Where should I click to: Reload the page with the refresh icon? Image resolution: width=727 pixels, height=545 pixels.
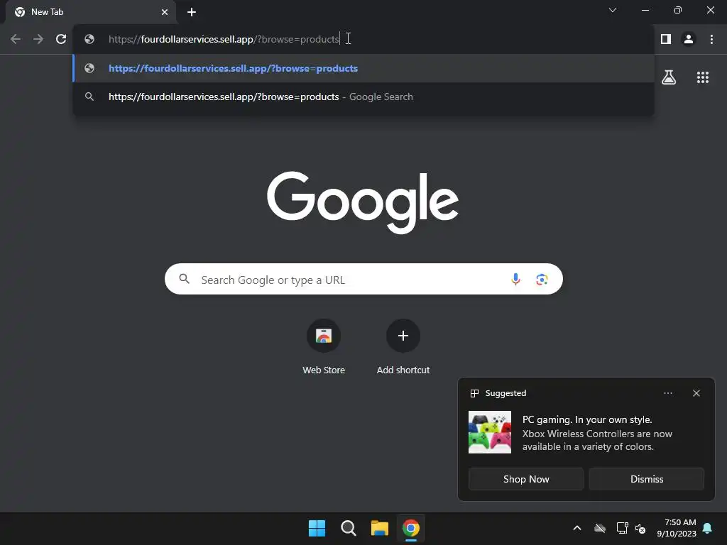[61, 39]
